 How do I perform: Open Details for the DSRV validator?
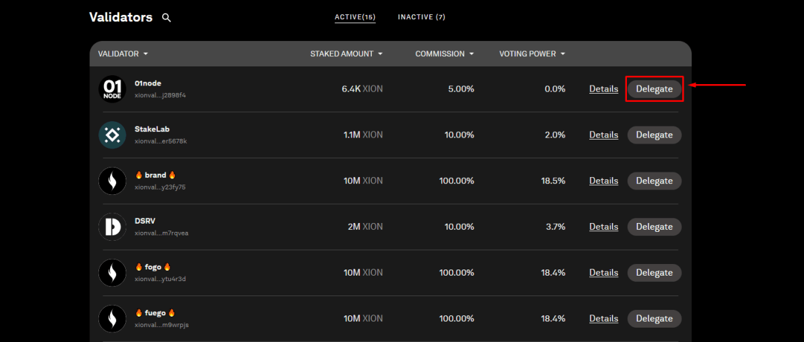pos(604,226)
